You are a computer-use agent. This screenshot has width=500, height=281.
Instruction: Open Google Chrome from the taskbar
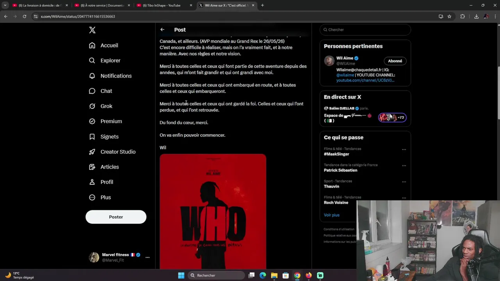297,276
